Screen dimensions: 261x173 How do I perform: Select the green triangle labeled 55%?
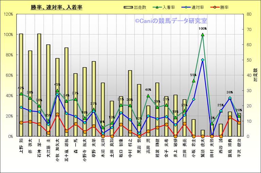click(x=194, y=81)
